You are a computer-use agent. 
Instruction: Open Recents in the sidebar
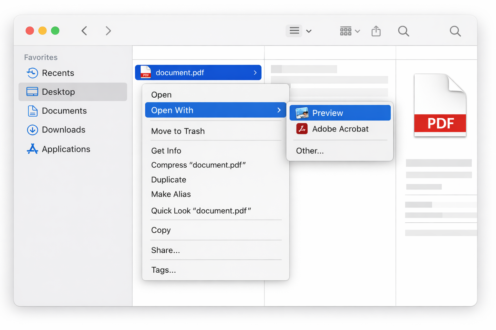(73, 73)
